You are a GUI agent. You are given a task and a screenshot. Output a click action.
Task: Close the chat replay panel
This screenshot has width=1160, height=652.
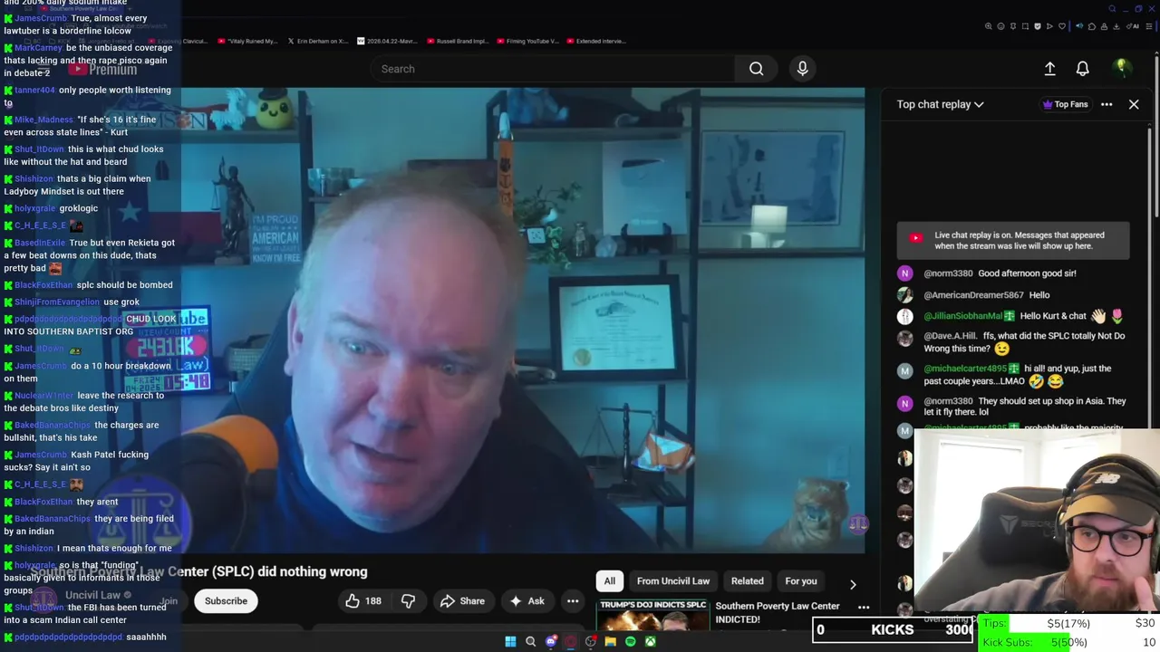[1134, 104]
